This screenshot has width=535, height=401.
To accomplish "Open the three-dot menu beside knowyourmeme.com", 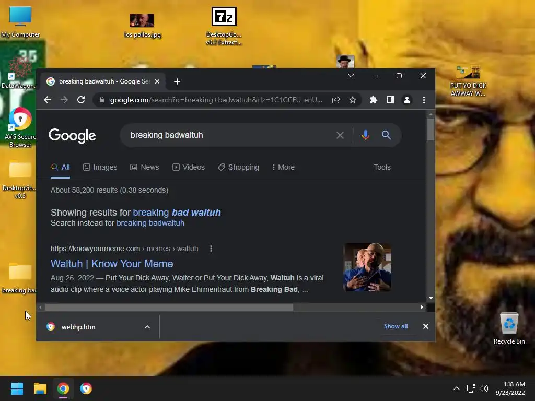I will [x=211, y=249].
